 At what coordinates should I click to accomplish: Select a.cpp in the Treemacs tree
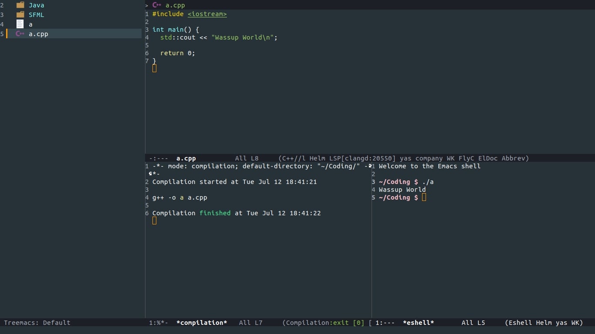point(38,34)
